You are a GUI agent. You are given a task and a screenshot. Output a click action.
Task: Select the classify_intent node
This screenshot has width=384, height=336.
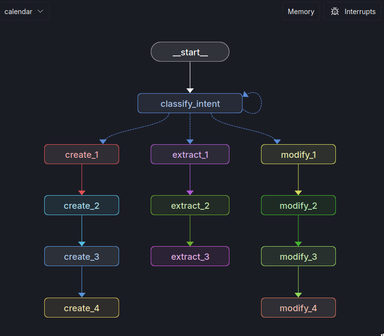(x=190, y=103)
